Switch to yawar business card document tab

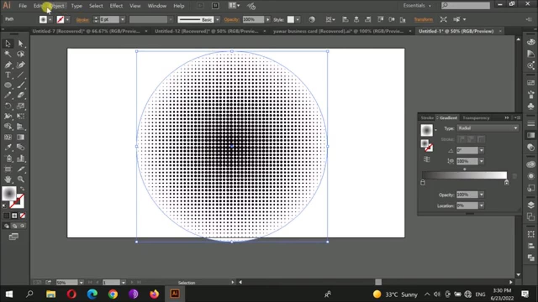(x=339, y=31)
